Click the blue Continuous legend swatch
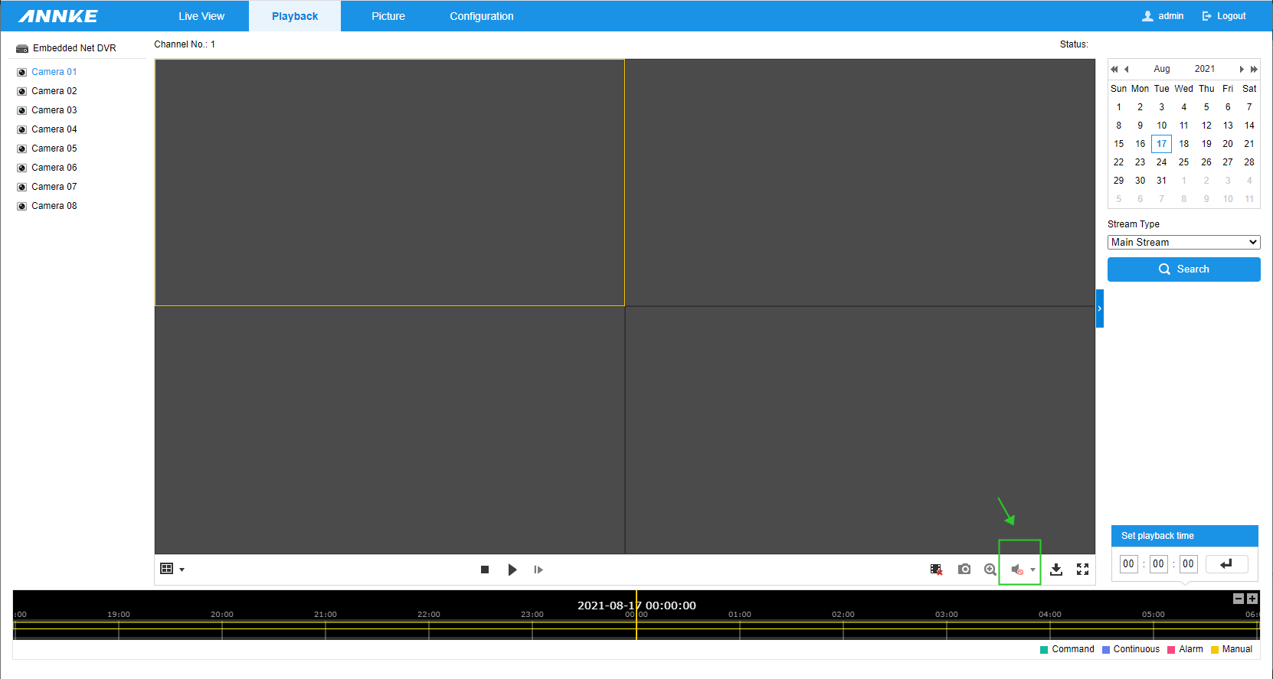Image resolution: width=1273 pixels, height=679 pixels. click(1106, 650)
